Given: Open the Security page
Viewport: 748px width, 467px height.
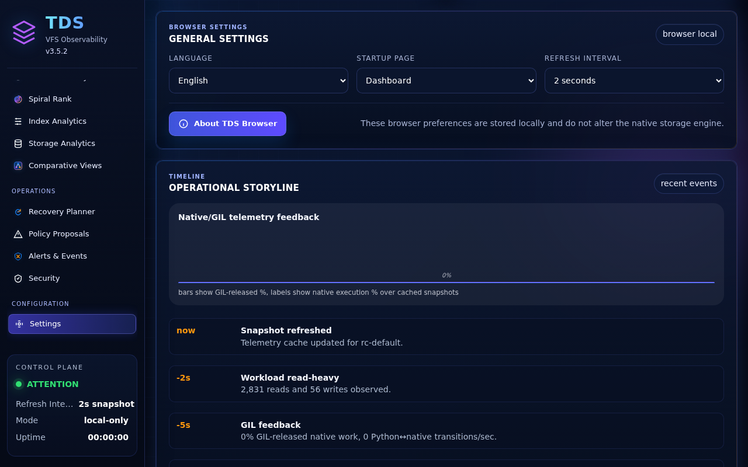Looking at the screenshot, I should (x=72, y=278).
